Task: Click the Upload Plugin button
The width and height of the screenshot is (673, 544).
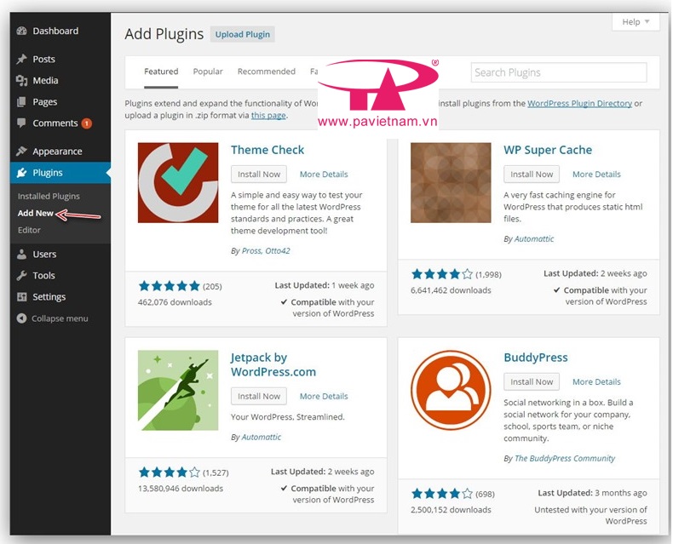Action: pyautogui.click(x=243, y=34)
